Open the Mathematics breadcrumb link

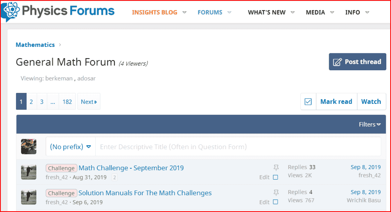tap(35, 45)
